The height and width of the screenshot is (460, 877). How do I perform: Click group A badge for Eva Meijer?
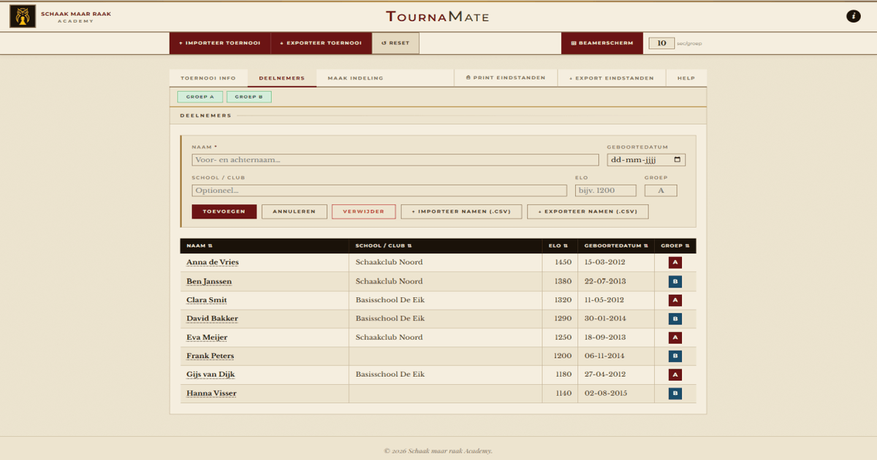(x=675, y=338)
